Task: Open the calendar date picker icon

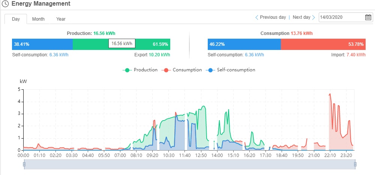Action: tap(368, 17)
